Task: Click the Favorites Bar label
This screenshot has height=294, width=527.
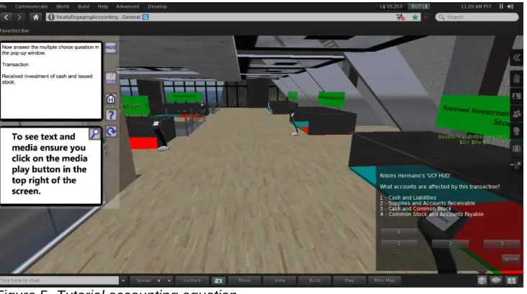Action: [14, 30]
